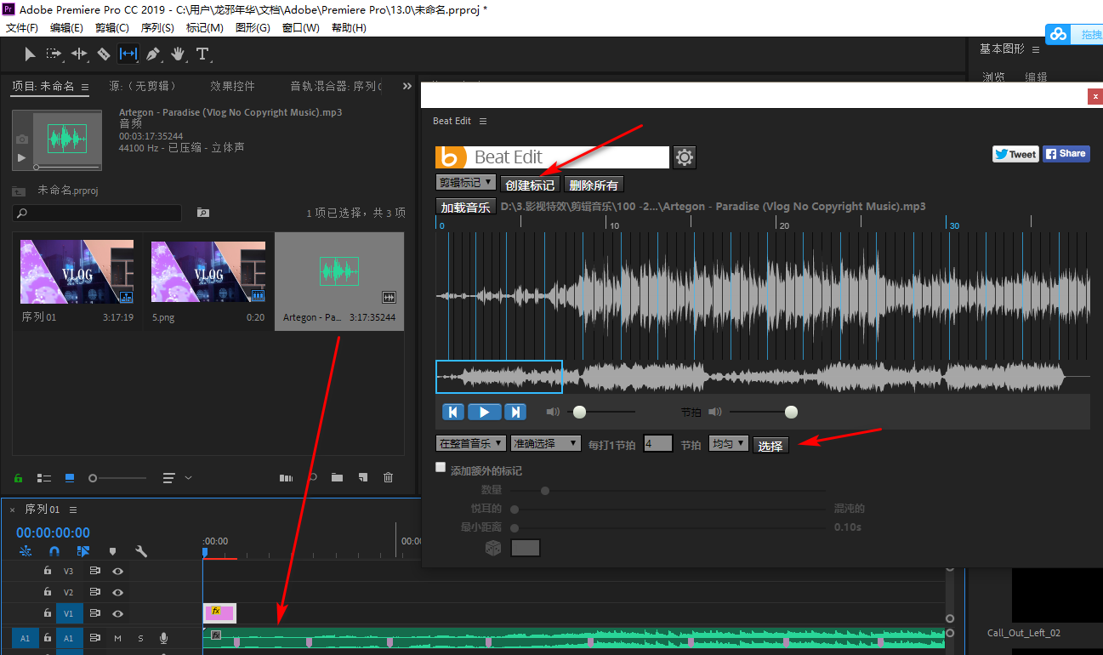Select the Selection arrow tool

click(x=30, y=54)
